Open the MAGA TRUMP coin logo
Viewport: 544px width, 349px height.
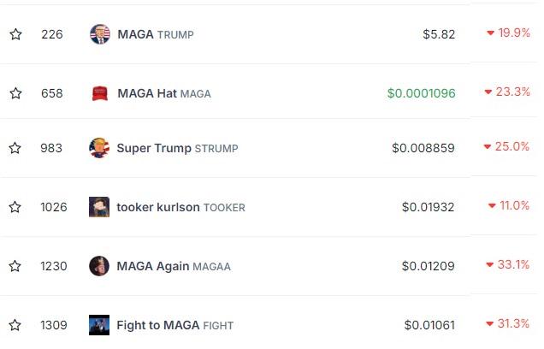100,34
